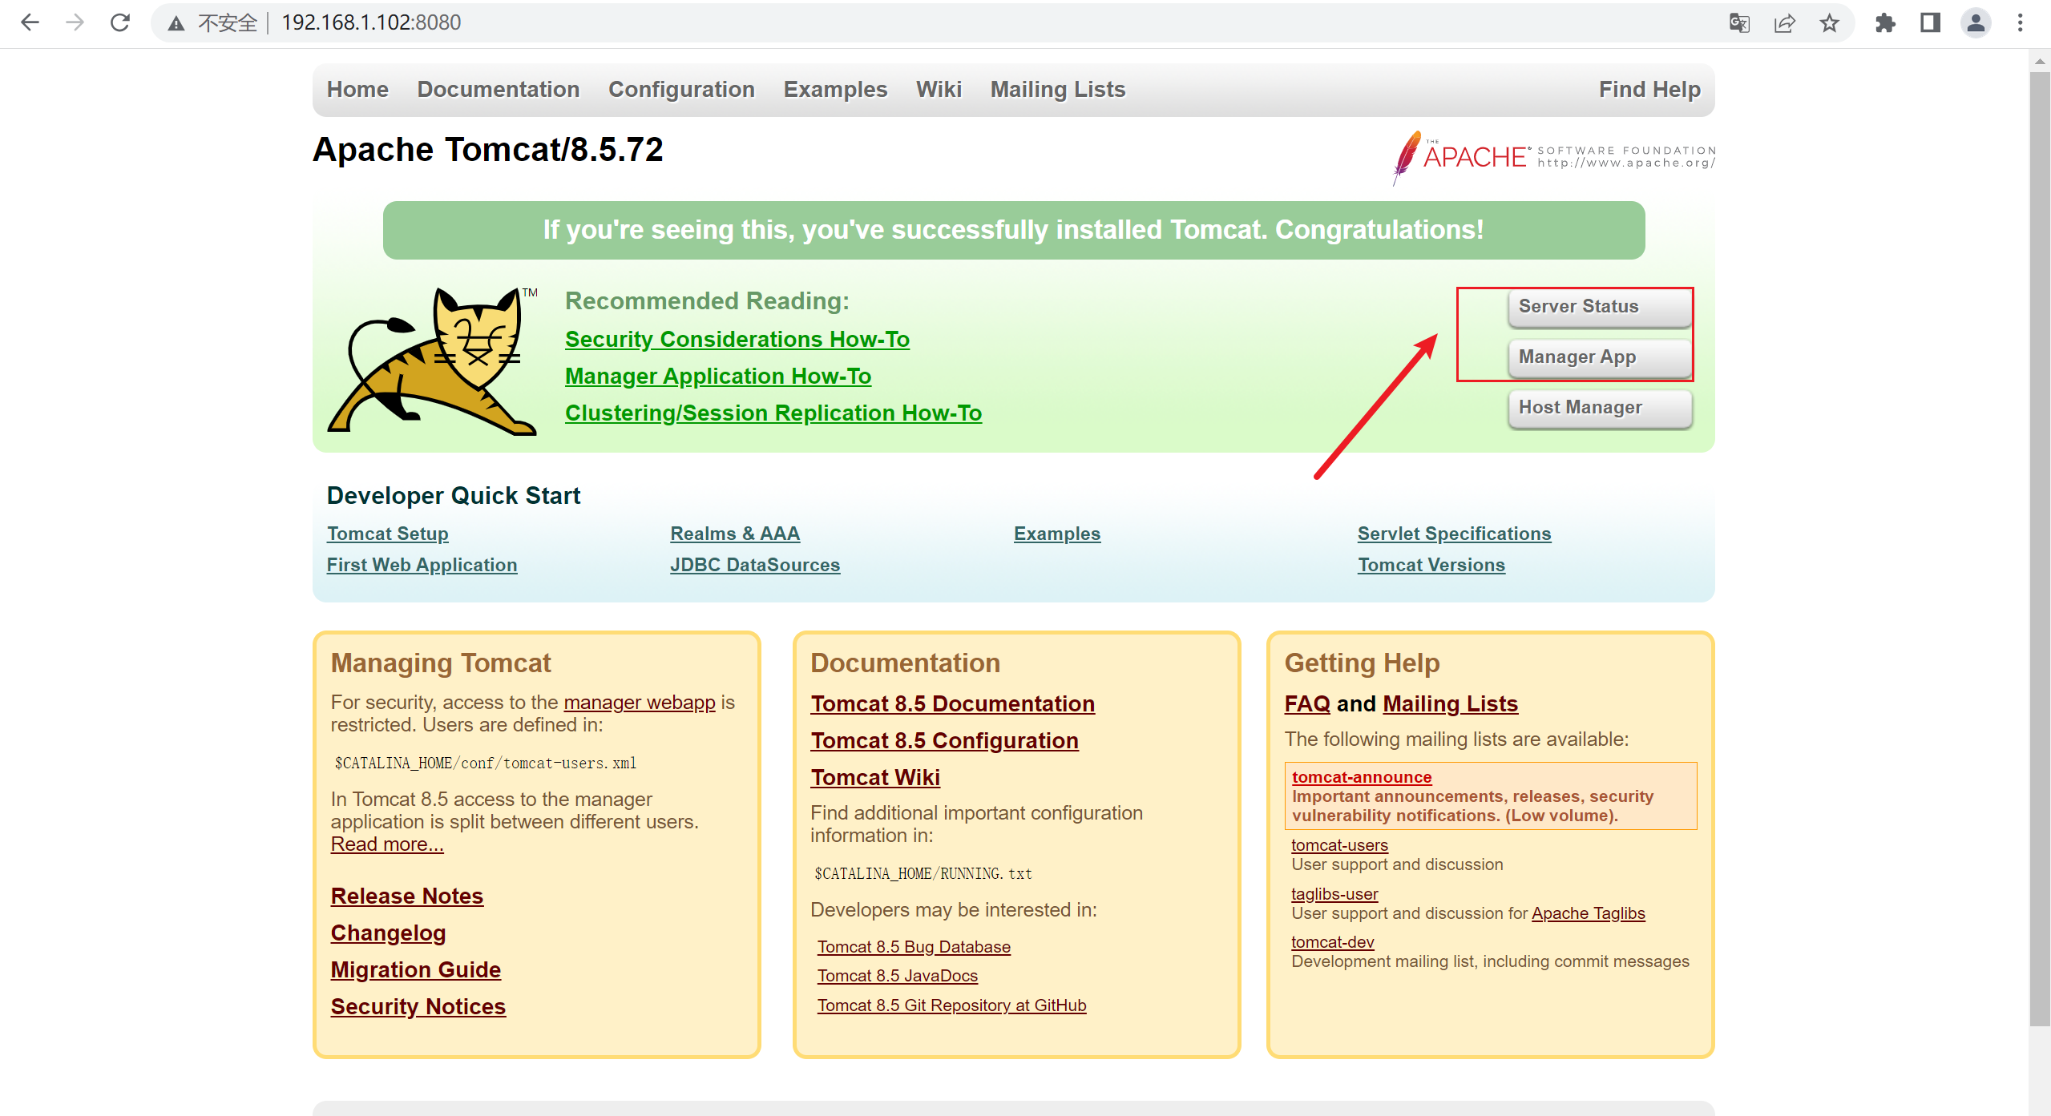Screen dimensions: 2051x1116
Task: Click the Apache Software Foundation logo
Action: pos(1553,157)
